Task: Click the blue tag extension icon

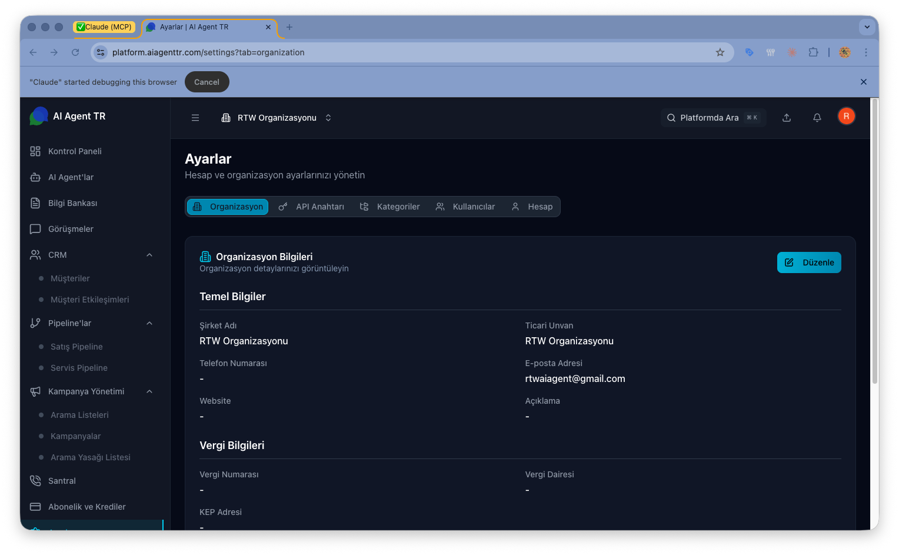Action: pyautogui.click(x=749, y=52)
